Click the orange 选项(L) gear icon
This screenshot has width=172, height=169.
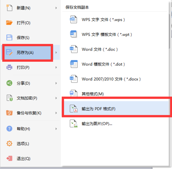[x=9, y=144]
